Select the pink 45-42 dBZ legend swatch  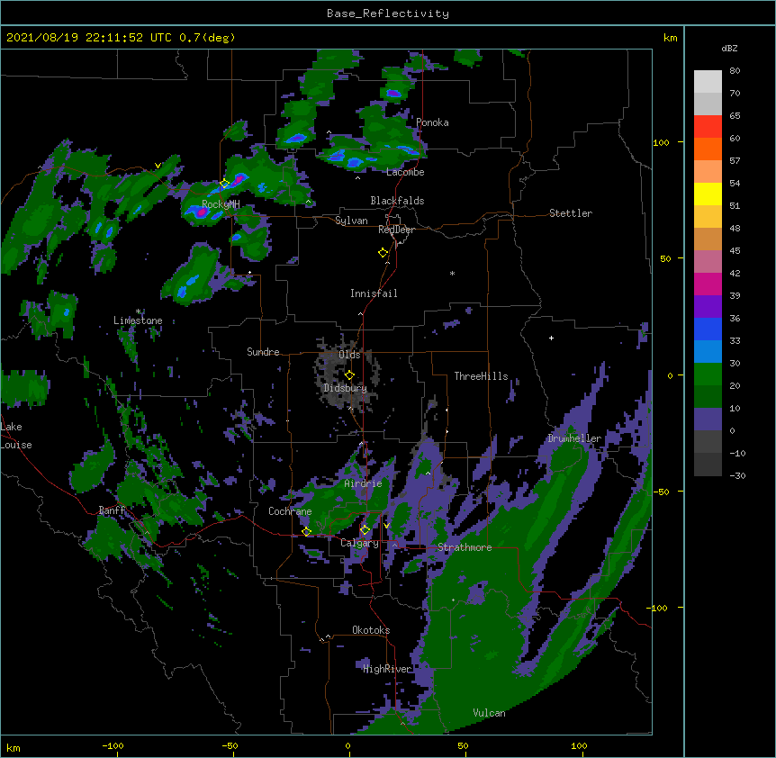pyautogui.click(x=708, y=262)
